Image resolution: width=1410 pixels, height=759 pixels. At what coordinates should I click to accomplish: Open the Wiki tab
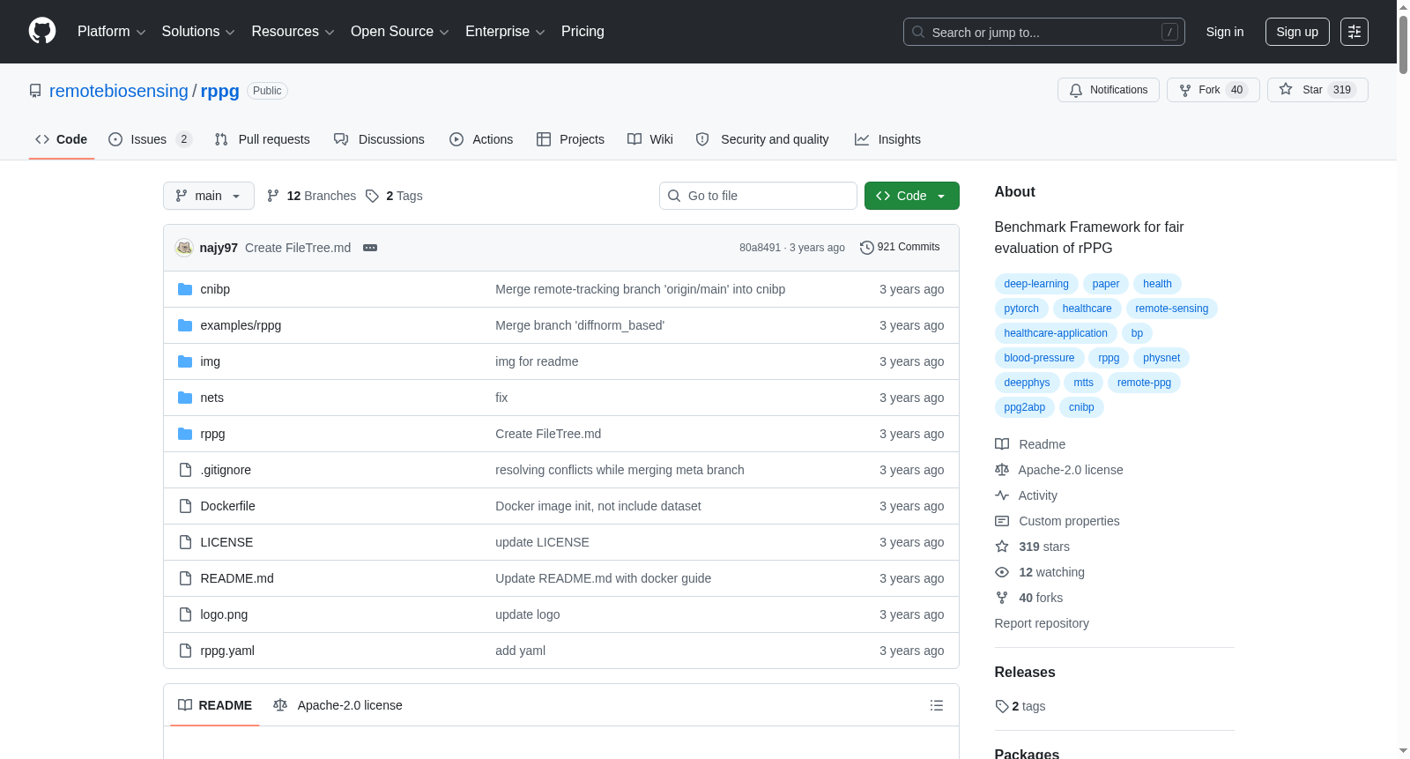point(650,139)
